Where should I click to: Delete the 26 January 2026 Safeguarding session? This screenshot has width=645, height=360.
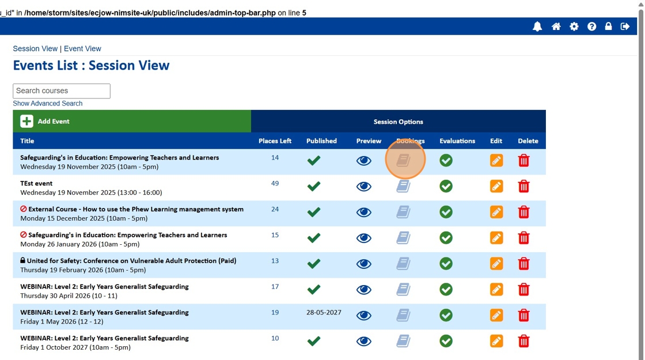coord(523,238)
